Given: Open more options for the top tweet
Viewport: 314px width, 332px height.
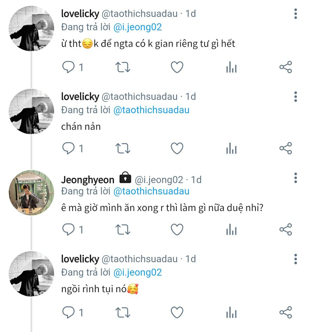Looking at the screenshot, I should [296, 14].
